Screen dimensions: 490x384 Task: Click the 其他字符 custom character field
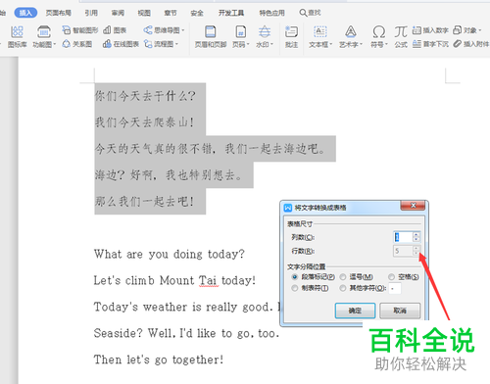[395, 288]
